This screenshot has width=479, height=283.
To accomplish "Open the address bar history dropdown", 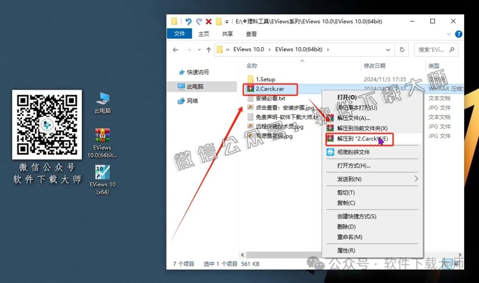I will click(x=388, y=50).
